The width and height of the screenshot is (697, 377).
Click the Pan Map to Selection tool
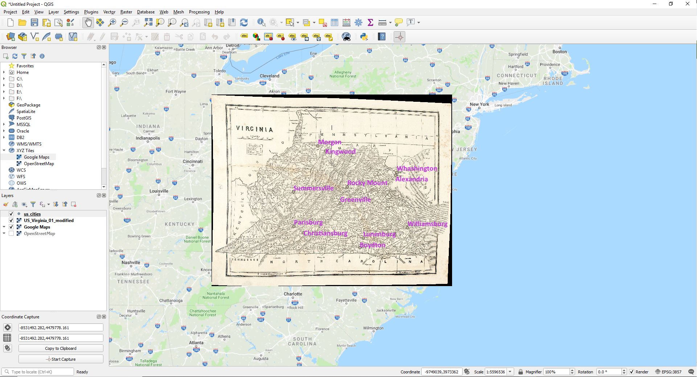pyautogui.click(x=100, y=22)
